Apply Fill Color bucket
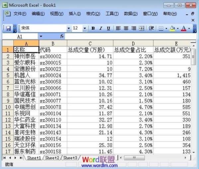Screen dimensions: 199x169 [x=172, y=28]
